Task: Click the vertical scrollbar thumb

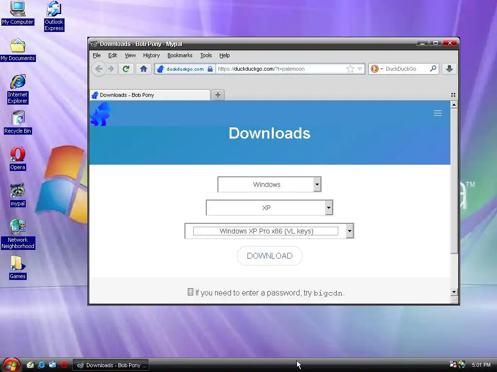Action: tap(454, 181)
